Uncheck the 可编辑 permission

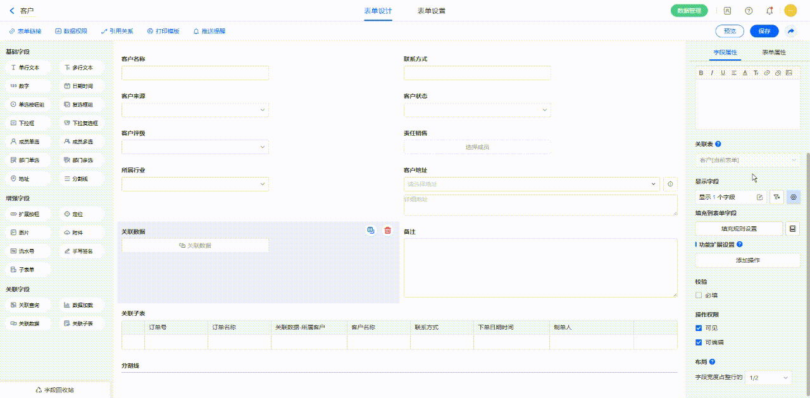coord(699,342)
